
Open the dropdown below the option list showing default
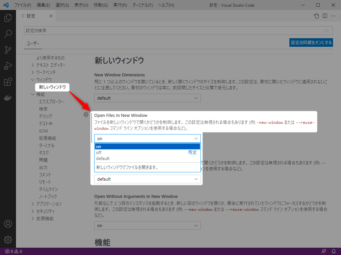coord(148,179)
